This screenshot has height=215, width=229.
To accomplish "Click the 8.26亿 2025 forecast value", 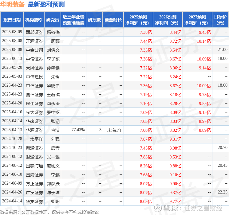I will click(x=146, y=166).
